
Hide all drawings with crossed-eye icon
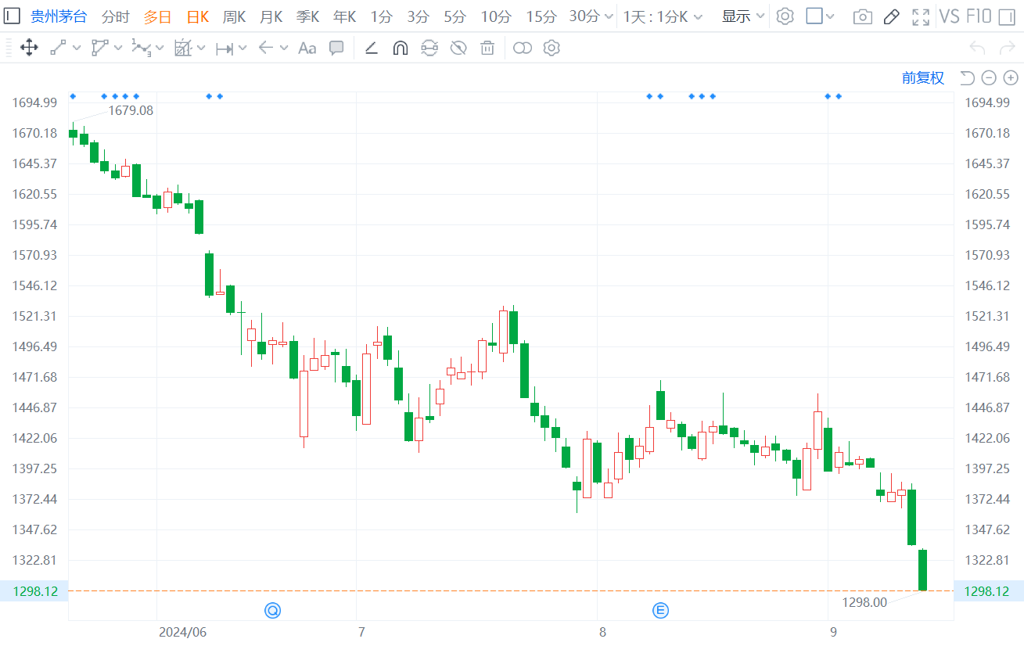[x=458, y=48]
